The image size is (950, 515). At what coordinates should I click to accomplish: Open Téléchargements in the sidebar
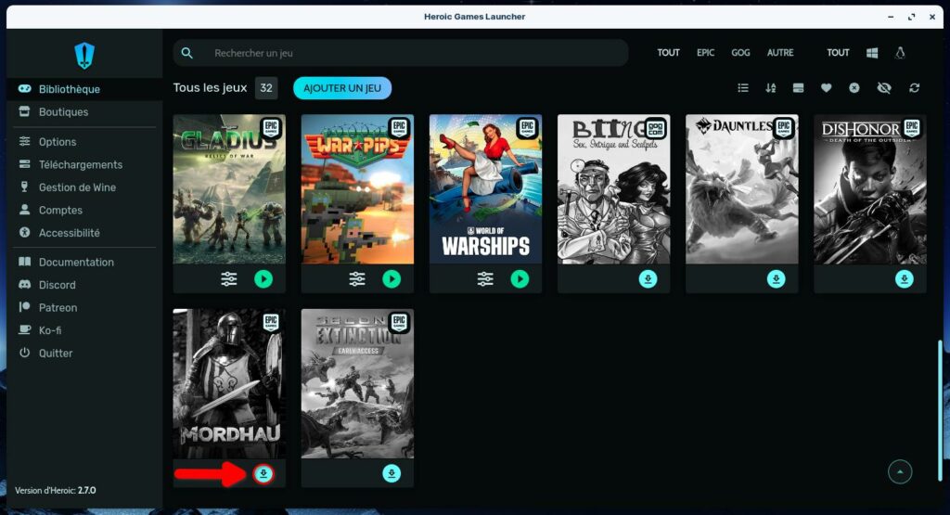81,164
